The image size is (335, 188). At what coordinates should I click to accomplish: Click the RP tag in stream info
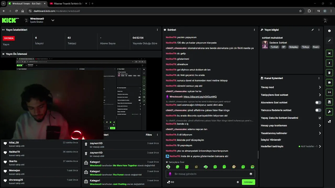click(x=283, y=47)
